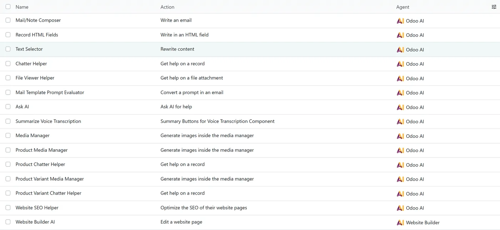Open the Website Builder AI name
The width and height of the screenshot is (500, 230).
coord(35,222)
